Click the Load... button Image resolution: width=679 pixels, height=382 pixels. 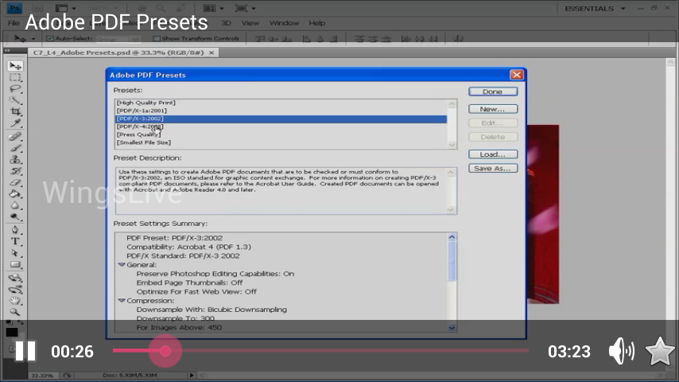(493, 154)
